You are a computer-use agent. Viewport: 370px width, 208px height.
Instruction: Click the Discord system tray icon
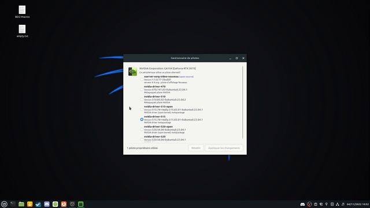(302, 204)
